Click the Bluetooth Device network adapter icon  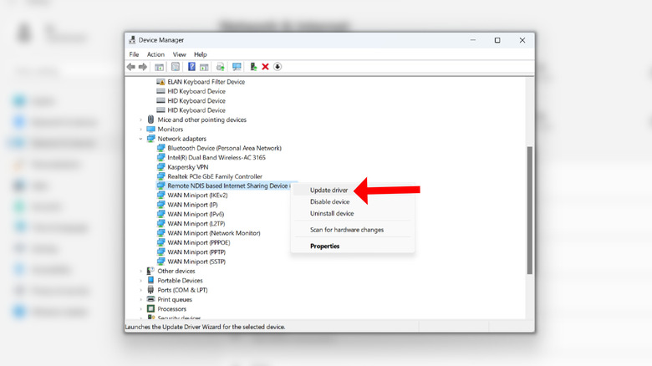161,148
